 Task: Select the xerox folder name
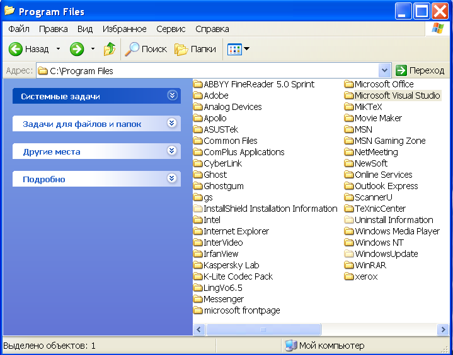[x=366, y=276]
